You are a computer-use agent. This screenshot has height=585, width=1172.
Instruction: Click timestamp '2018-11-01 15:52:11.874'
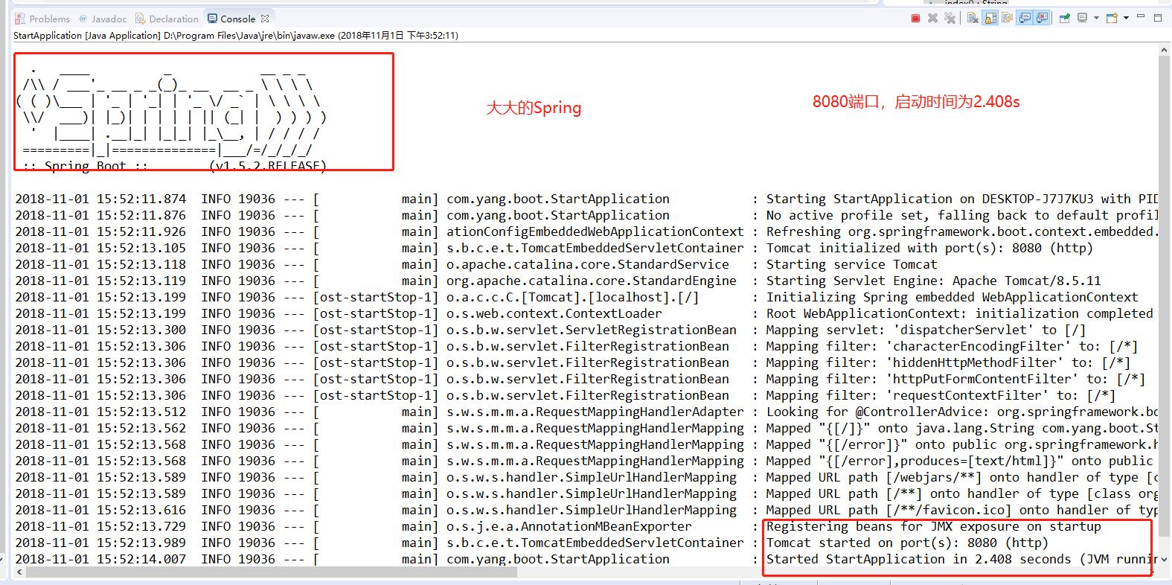tap(100, 199)
